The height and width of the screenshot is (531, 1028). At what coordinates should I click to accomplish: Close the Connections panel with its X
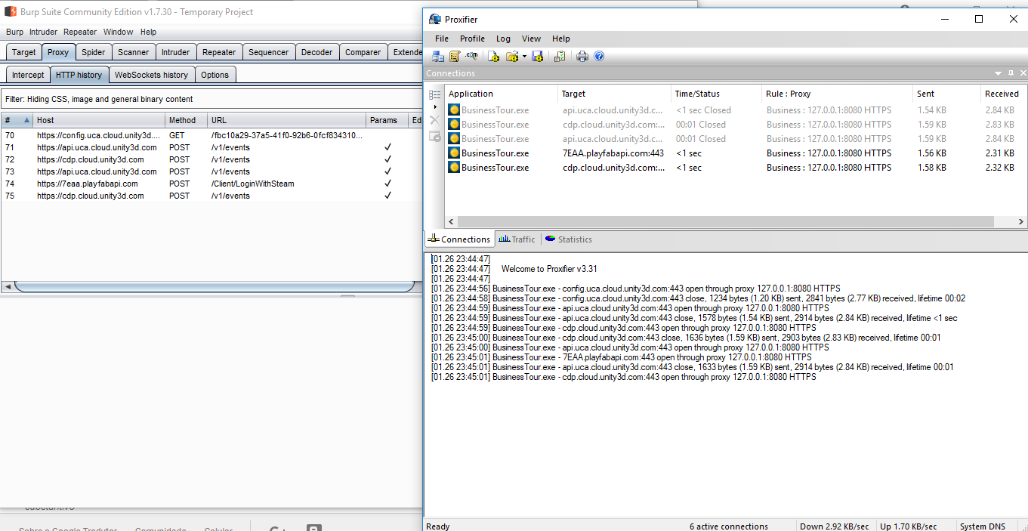click(x=1023, y=73)
